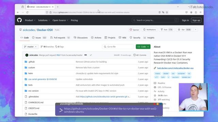Expand the Product menu

coord(30,20)
